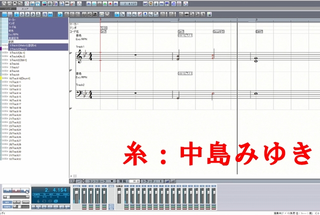Select the 2:Track2[Bass1] row in track list
Image resolution: width=320 pixels, height=215 pixels.
coord(38,49)
